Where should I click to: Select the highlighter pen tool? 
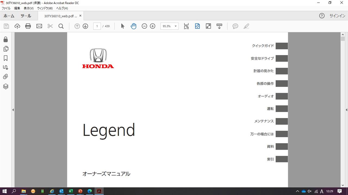click(246, 26)
